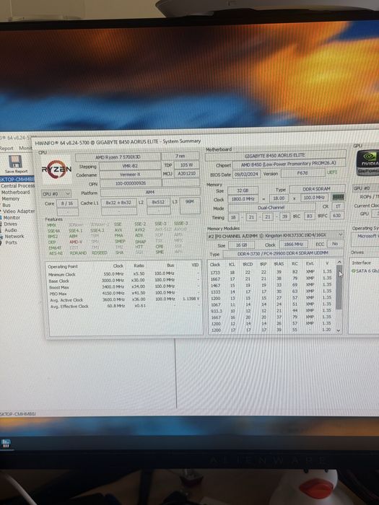Click the AMD Ryzen 7 5700X3D name field
Viewport: 379px width, 505px height.
118,157
